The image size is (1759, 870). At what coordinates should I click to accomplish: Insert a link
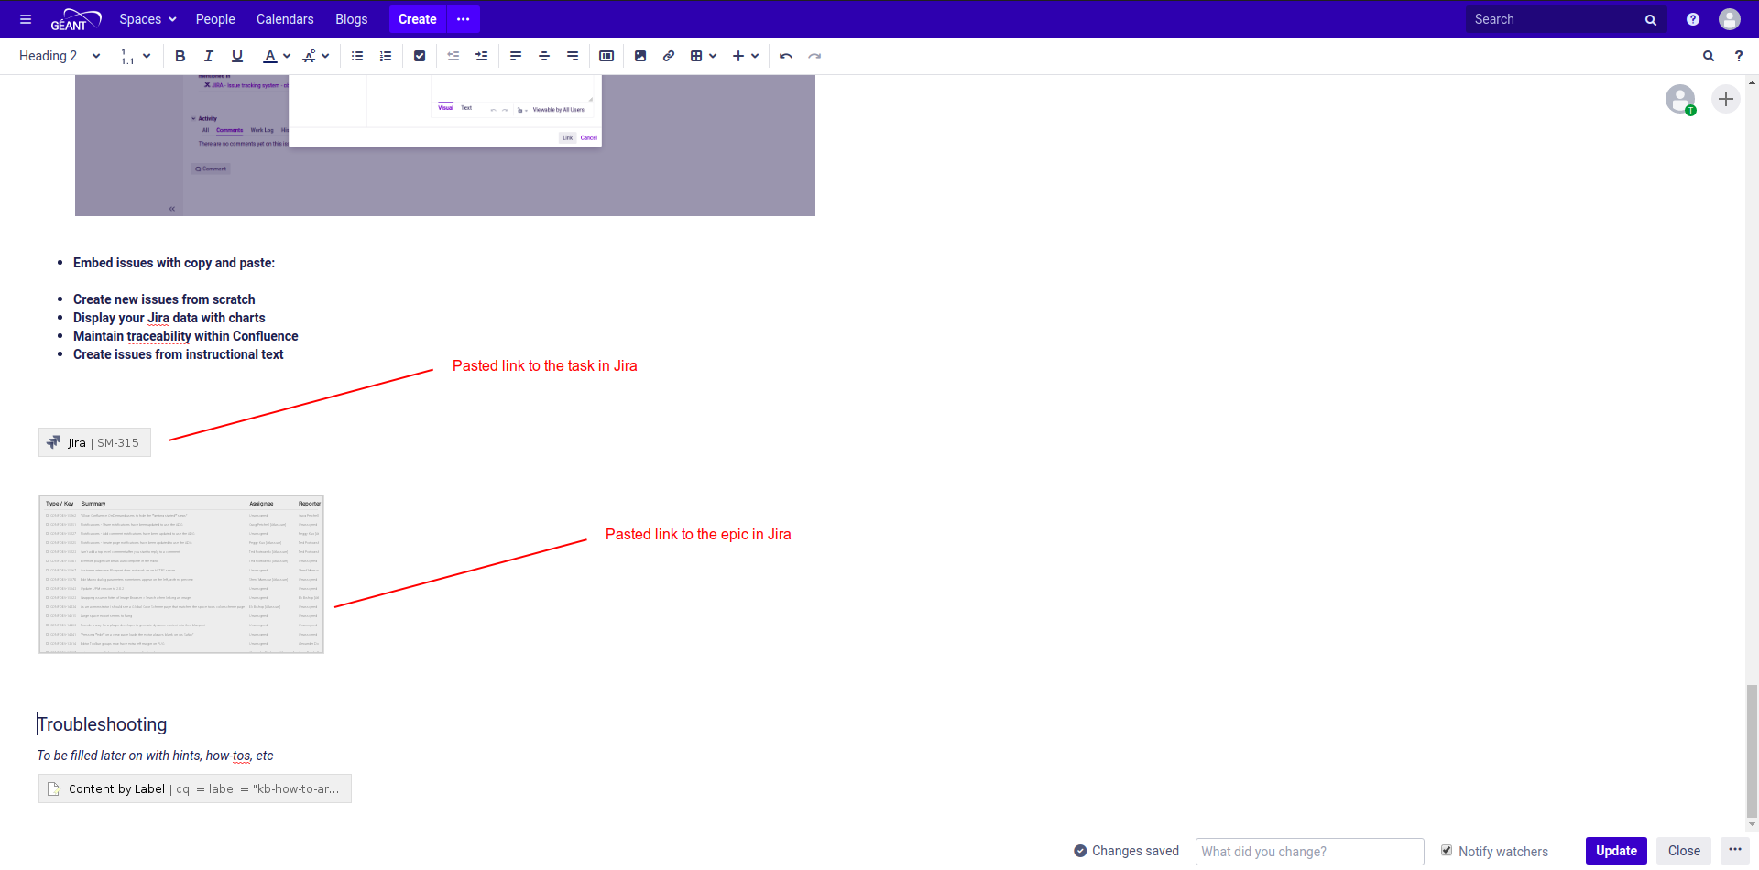[x=669, y=56]
